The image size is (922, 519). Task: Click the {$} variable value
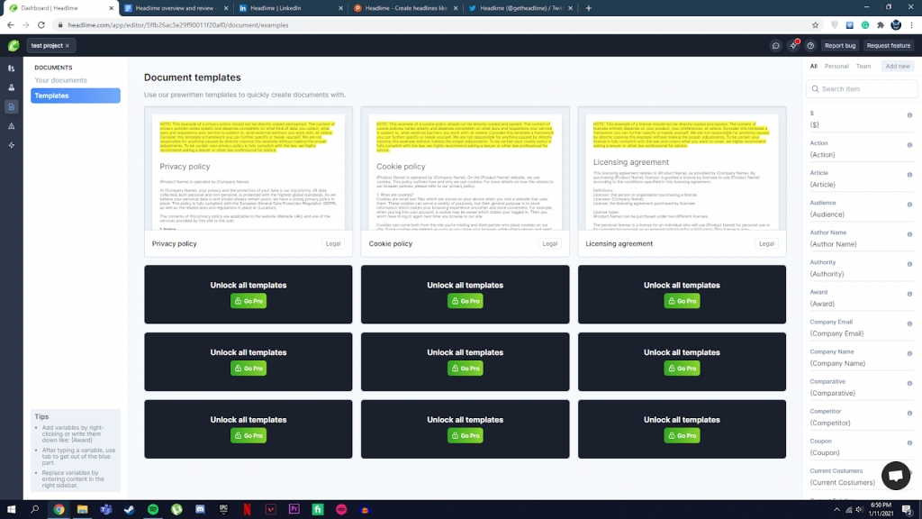pos(814,124)
